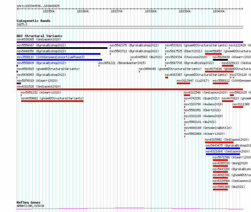The image size is (251, 212).
Task: Select esv3651221 (Besenbacher2015) label
Action: point(122,63)
